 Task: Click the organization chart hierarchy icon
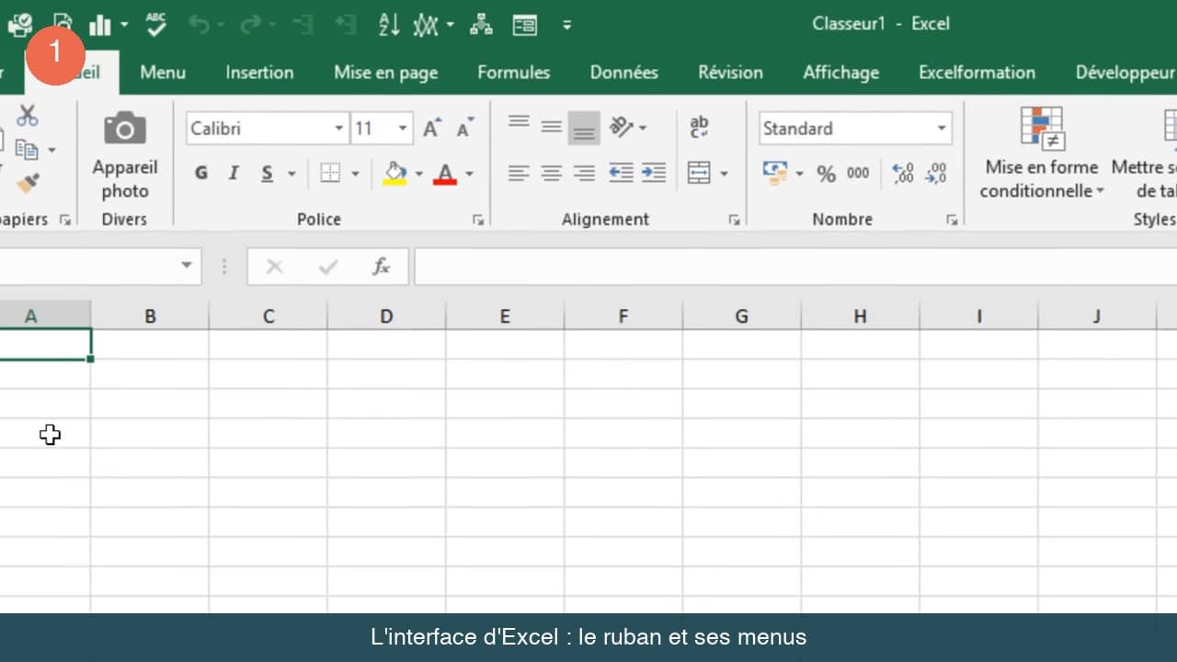click(481, 25)
